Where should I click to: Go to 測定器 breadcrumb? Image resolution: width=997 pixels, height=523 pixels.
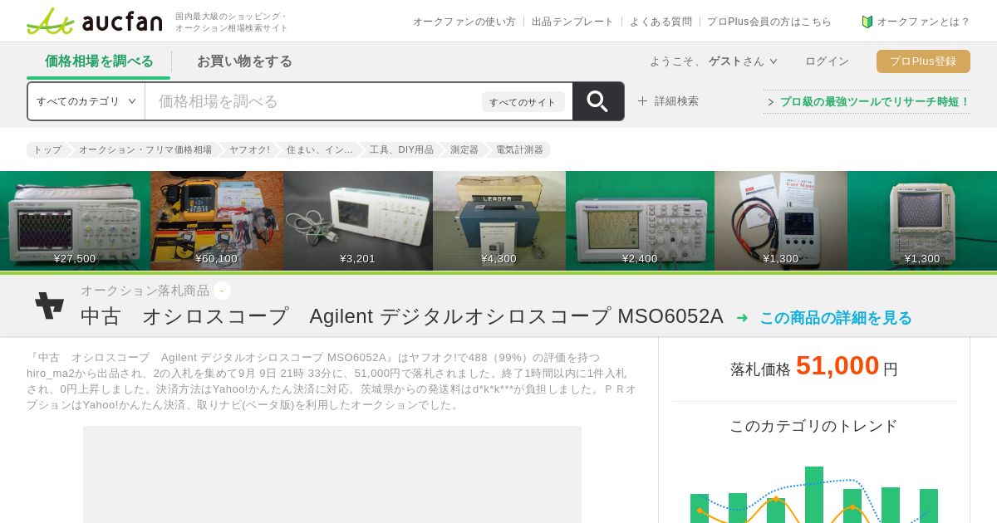[464, 149]
